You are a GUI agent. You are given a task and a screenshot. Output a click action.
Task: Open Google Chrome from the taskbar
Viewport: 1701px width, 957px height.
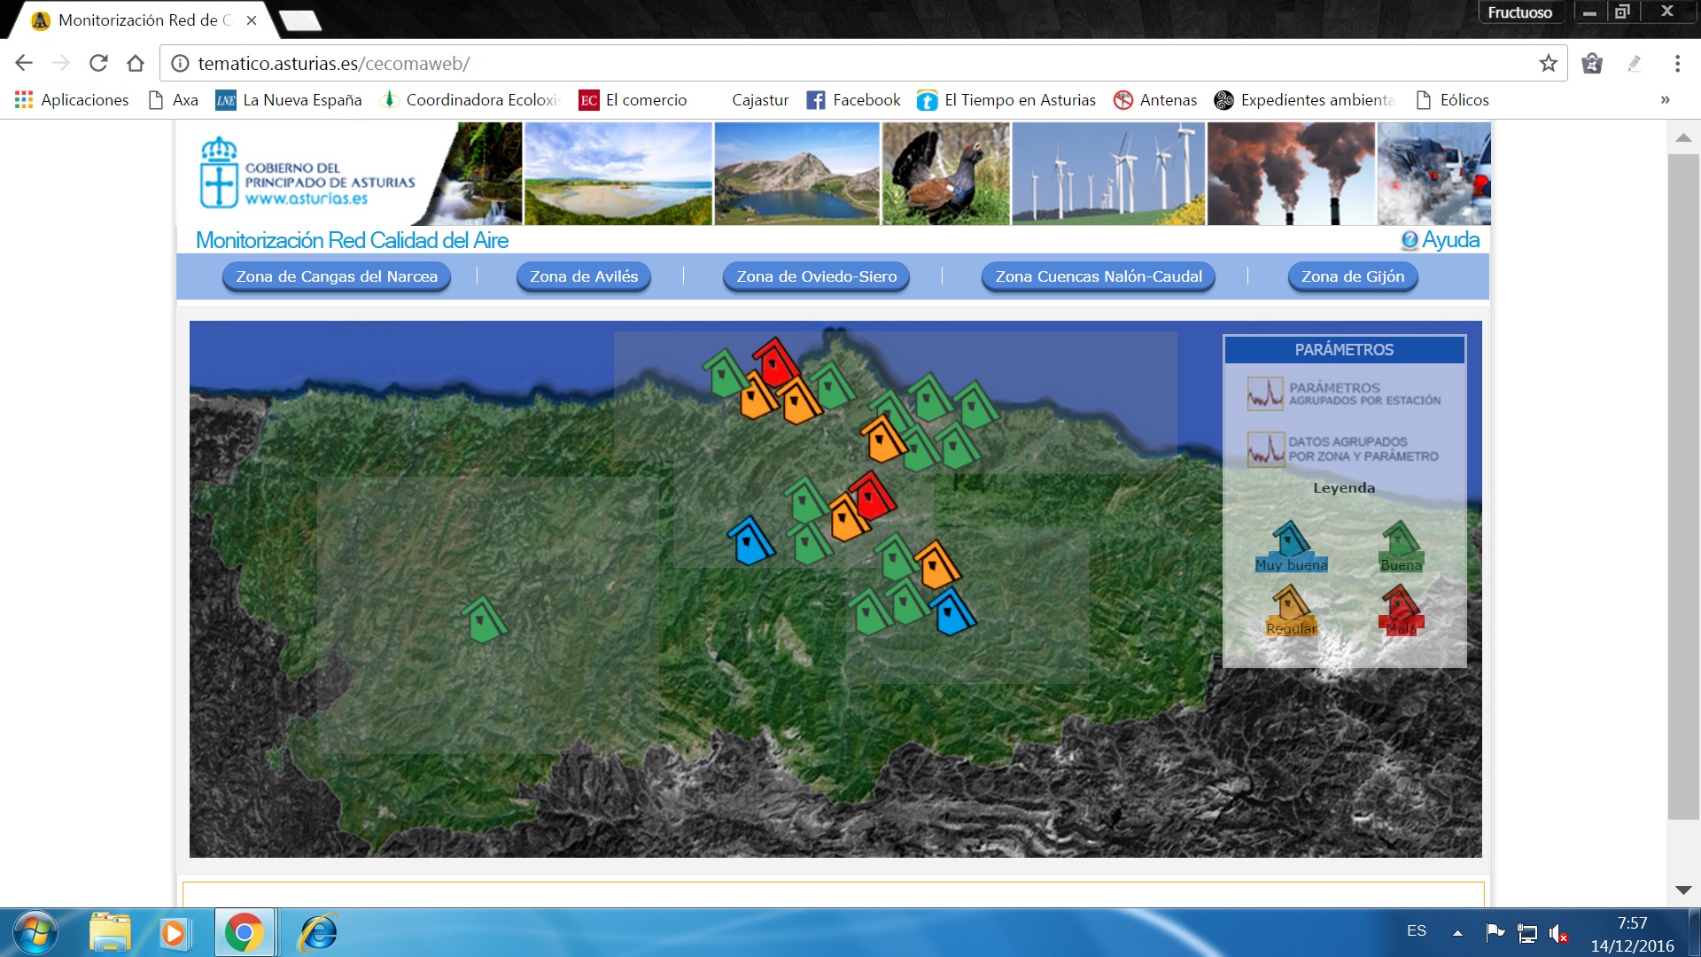(245, 931)
